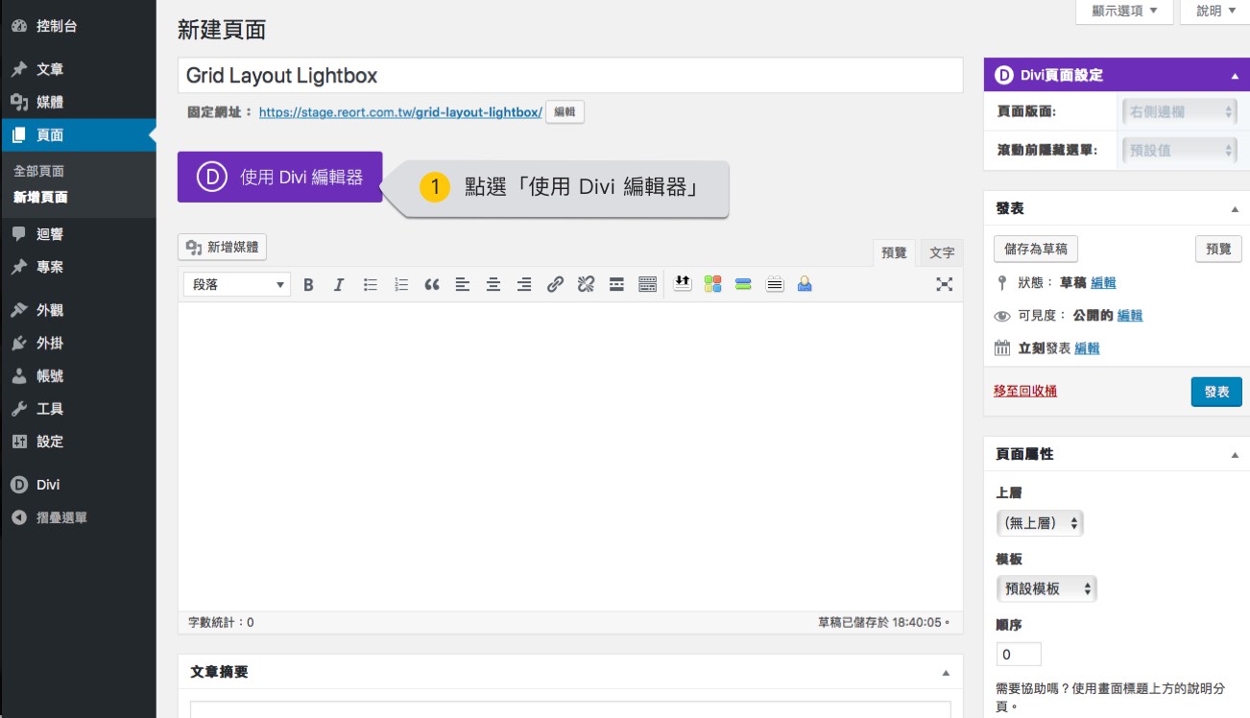Edit the 狀態 status setting

pos(1104,283)
